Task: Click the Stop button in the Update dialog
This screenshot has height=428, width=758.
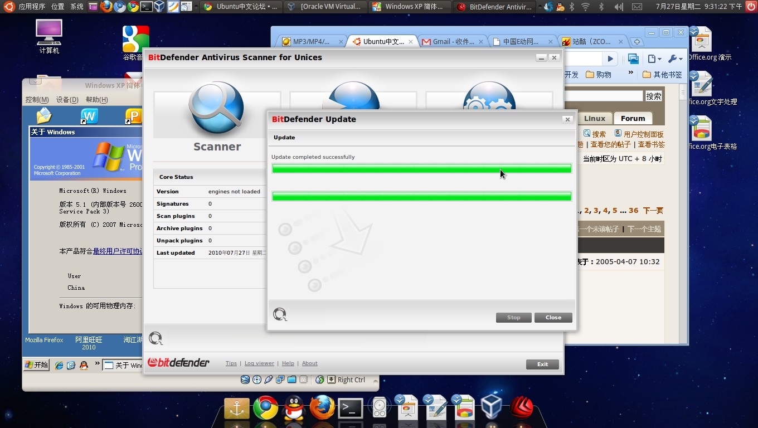Action: (x=514, y=318)
